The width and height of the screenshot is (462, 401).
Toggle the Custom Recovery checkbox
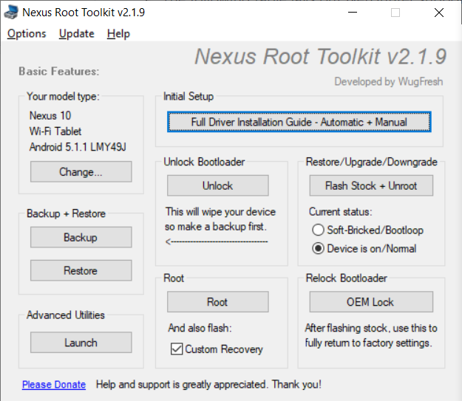(x=177, y=349)
